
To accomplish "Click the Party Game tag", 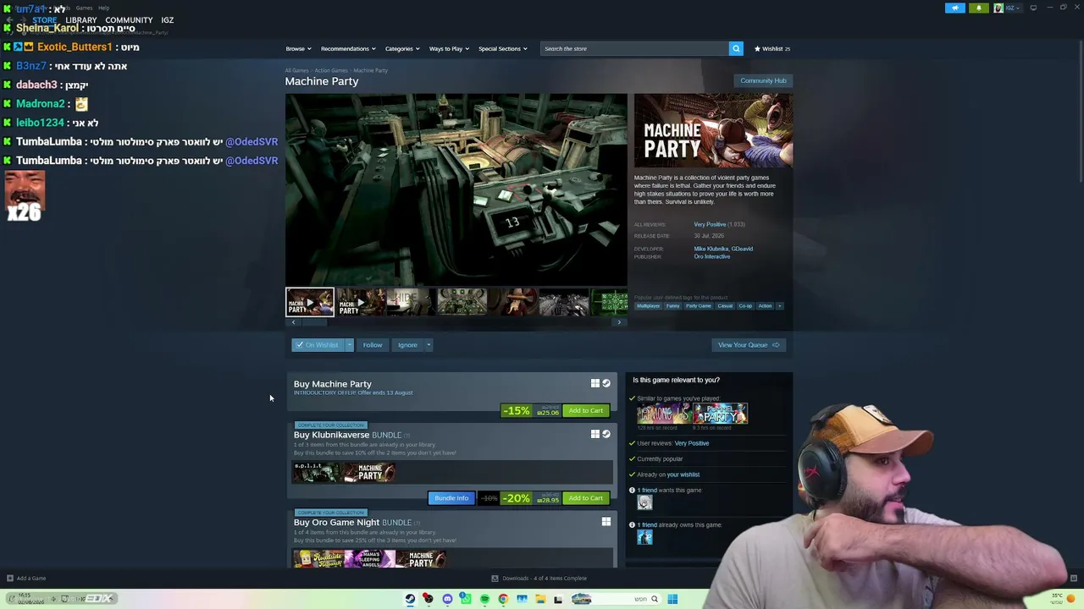I will 699,306.
